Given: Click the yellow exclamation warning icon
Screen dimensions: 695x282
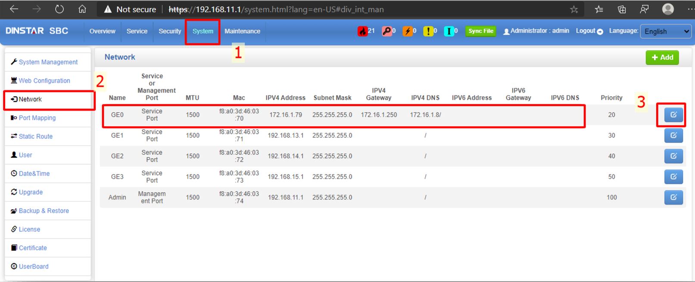Looking at the screenshot, I should click(x=428, y=31).
